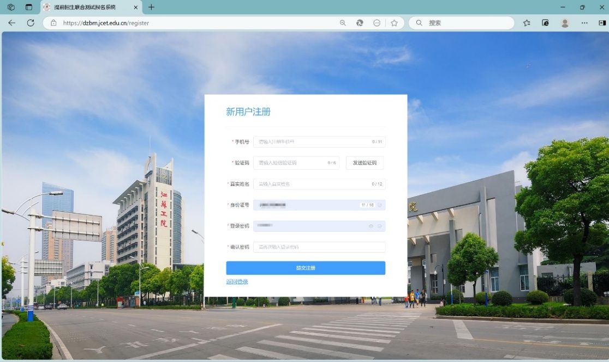Image resolution: width=609 pixels, height=362 pixels.
Task: Open the browser sidebar panel icon
Action: pyautogui.click(x=602, y=23)
